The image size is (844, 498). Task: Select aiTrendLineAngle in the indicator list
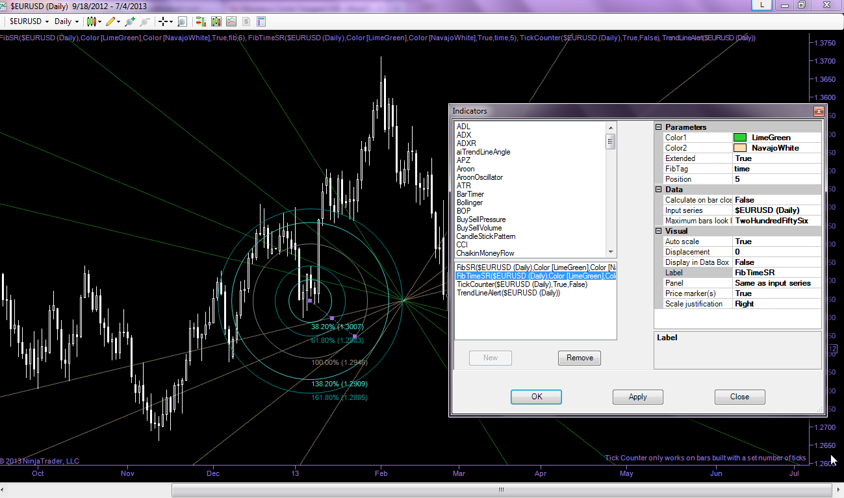(483, 152)
